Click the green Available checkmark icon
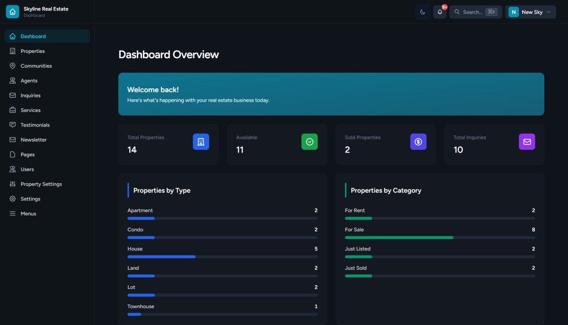Screen dimensions: 568x325 (310, 142)
